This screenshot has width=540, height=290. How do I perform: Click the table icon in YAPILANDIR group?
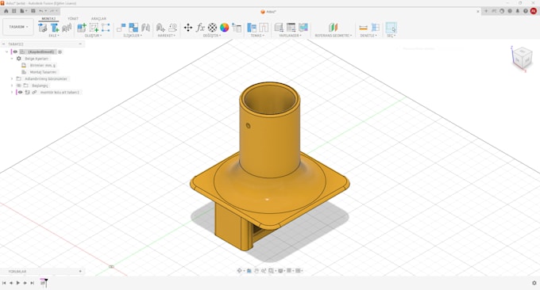291,28
